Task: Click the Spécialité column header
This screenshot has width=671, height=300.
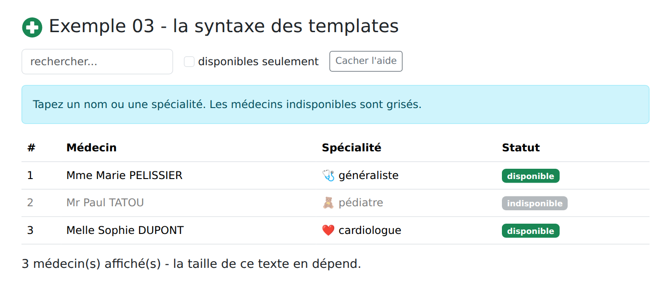Action: pyautogui.click(x=352, y=148)
